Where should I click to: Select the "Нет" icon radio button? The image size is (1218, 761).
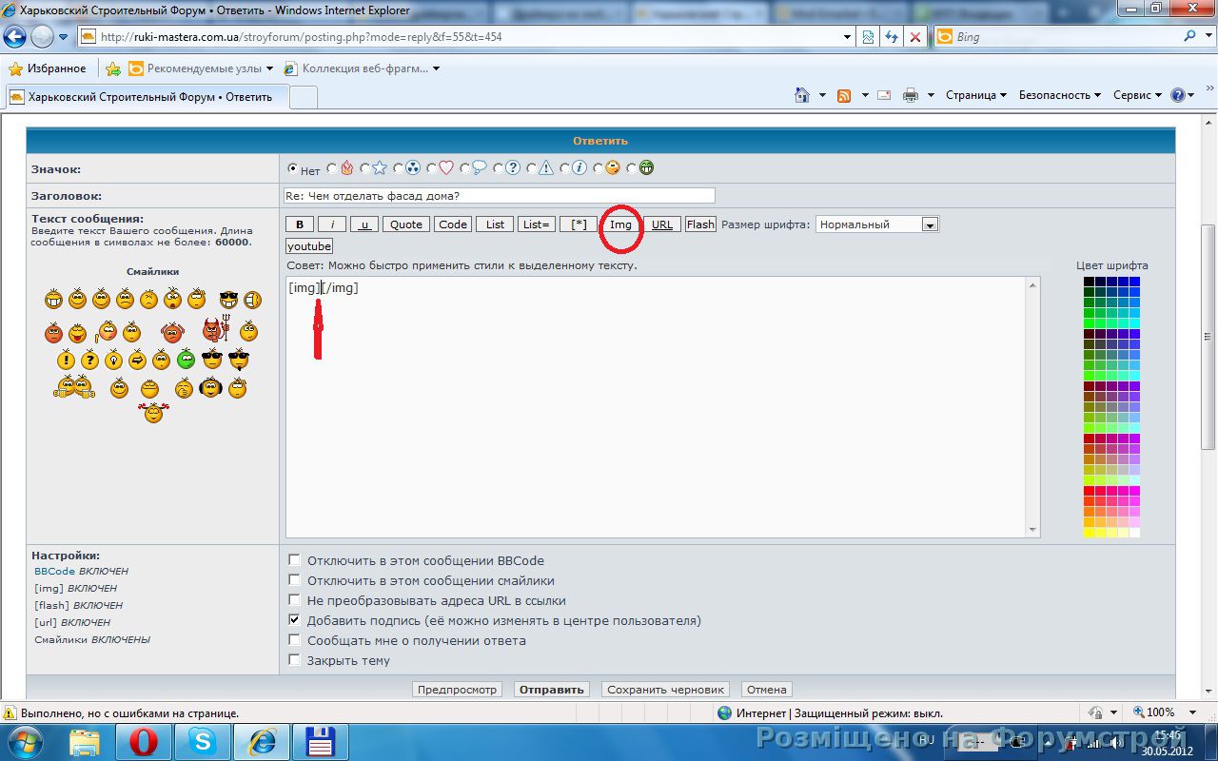(x=293, y=168)
